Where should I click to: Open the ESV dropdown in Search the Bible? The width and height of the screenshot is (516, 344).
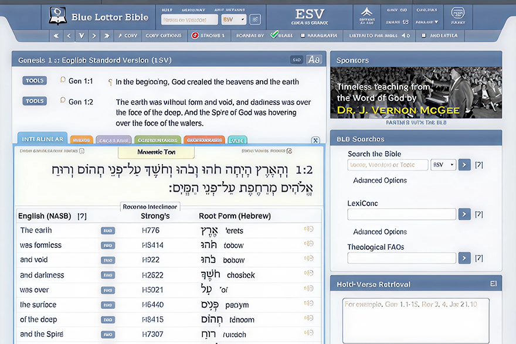point(443,165)
